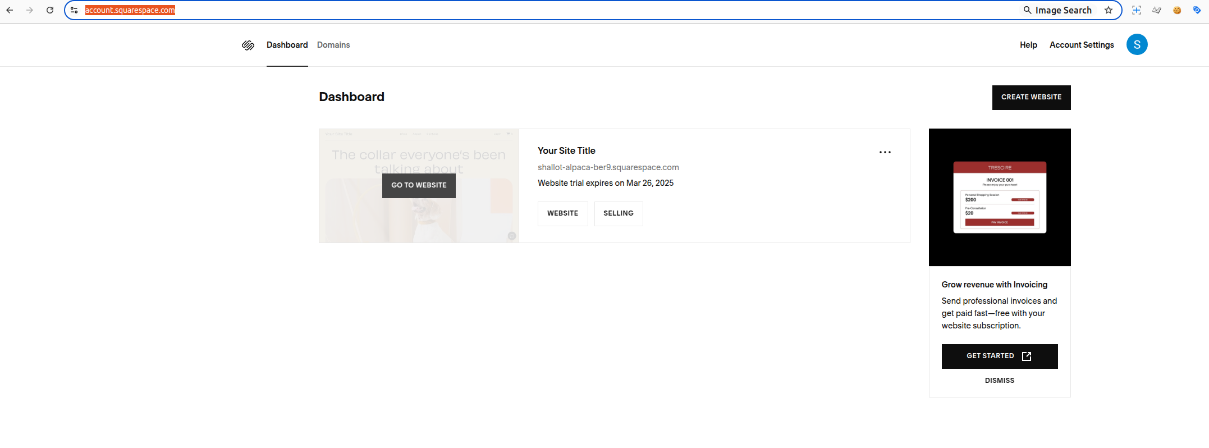
Task: Switch to the Domains tab
Action: pyautogui.click(x=333, y=45)
